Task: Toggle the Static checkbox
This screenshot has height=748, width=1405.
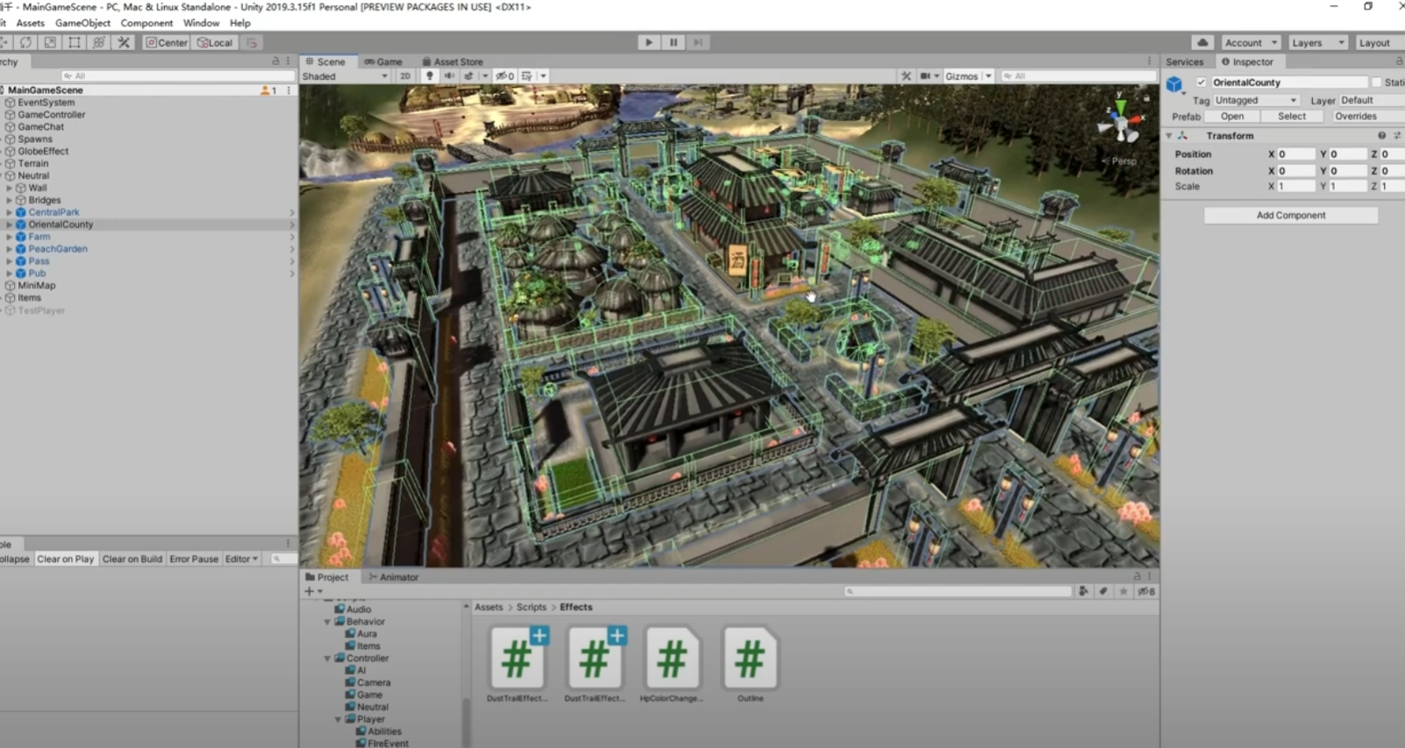Action: click(1376, 82)
